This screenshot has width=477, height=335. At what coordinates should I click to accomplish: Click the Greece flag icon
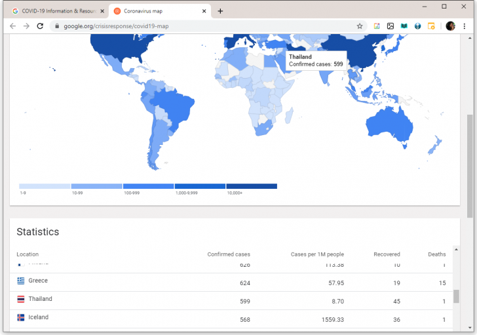[21, 281]
